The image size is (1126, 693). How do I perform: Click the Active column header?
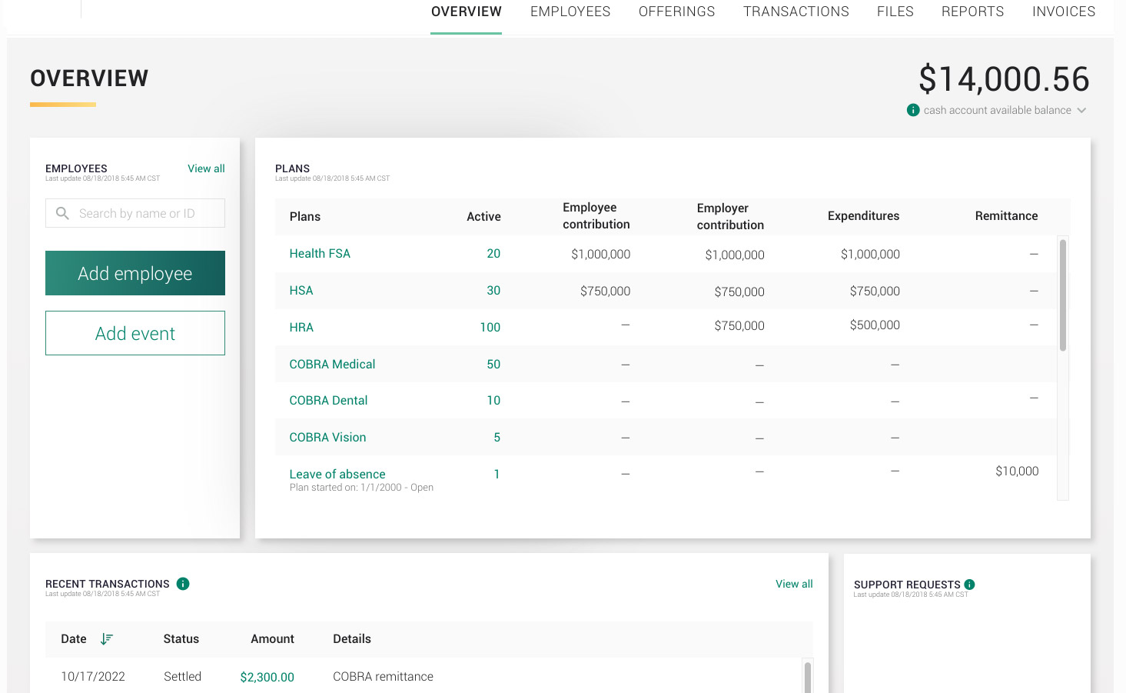tap(483, 216)
